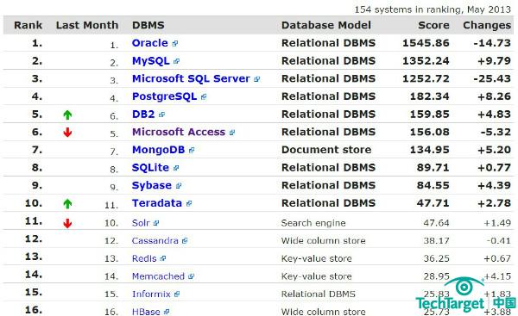Open the Redis link
Image resolution: width=518 pixels, height=316 pixels.
pyautogui.click(x=144, y=258)
